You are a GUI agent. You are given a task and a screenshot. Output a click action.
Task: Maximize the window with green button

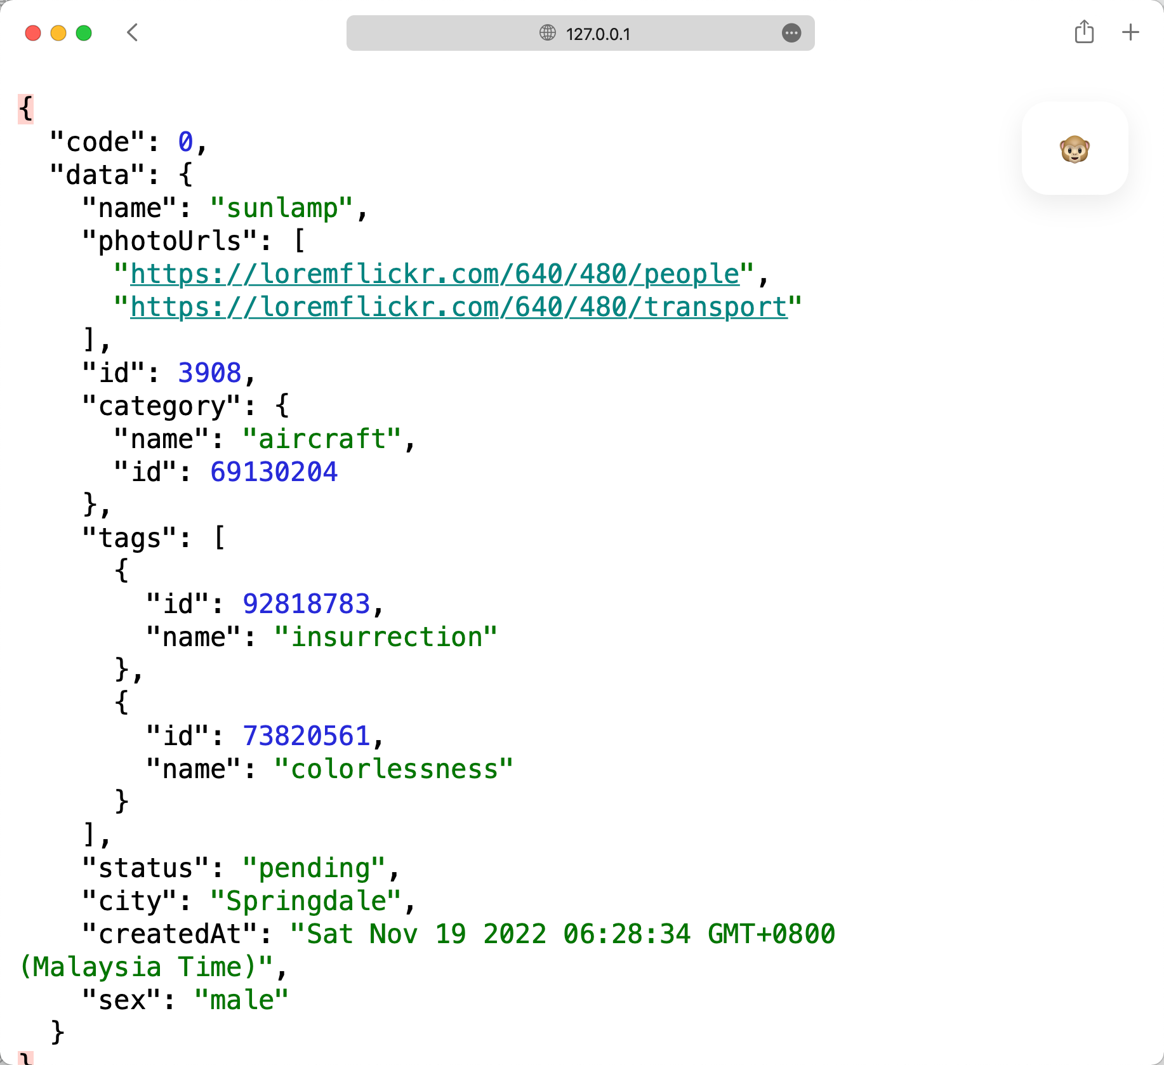coord(84,33)
